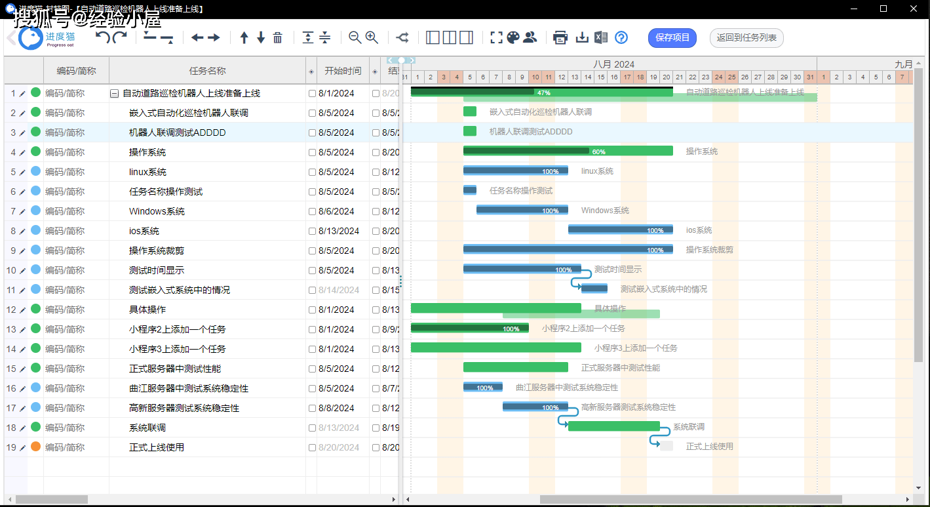
Task: Toggle start-date milestone checkbox for 系统联调
Action: click(x=312, y=428)
